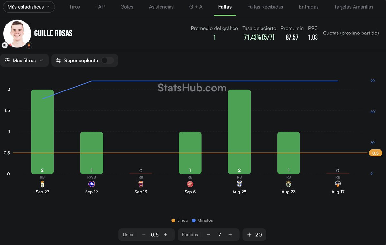Image resolution: width=386 pixels, height=245 pixels.
Task: Click the Prom. min value 87.57
Action: coord(292,37)
